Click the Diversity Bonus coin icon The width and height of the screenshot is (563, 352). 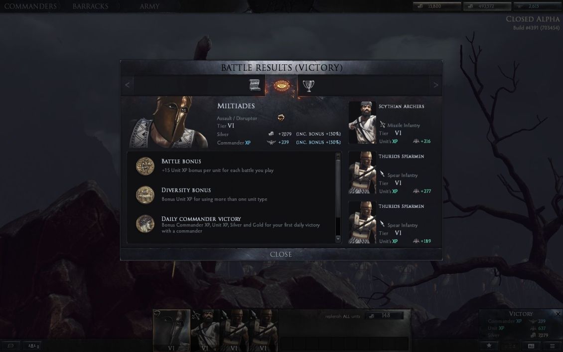tap(145, 194)
